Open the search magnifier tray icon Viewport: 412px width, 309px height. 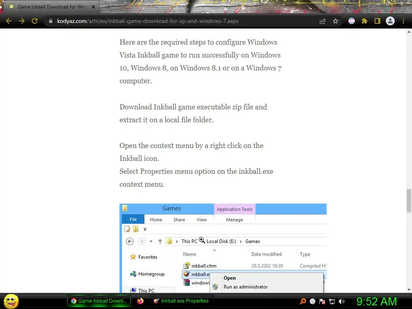click(303, 301)
